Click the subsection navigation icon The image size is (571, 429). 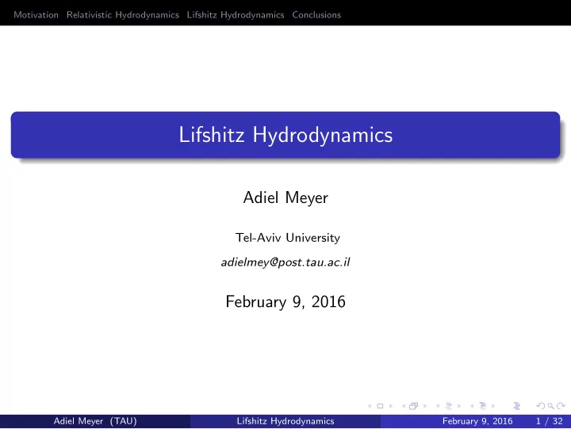tap(449, 406)
